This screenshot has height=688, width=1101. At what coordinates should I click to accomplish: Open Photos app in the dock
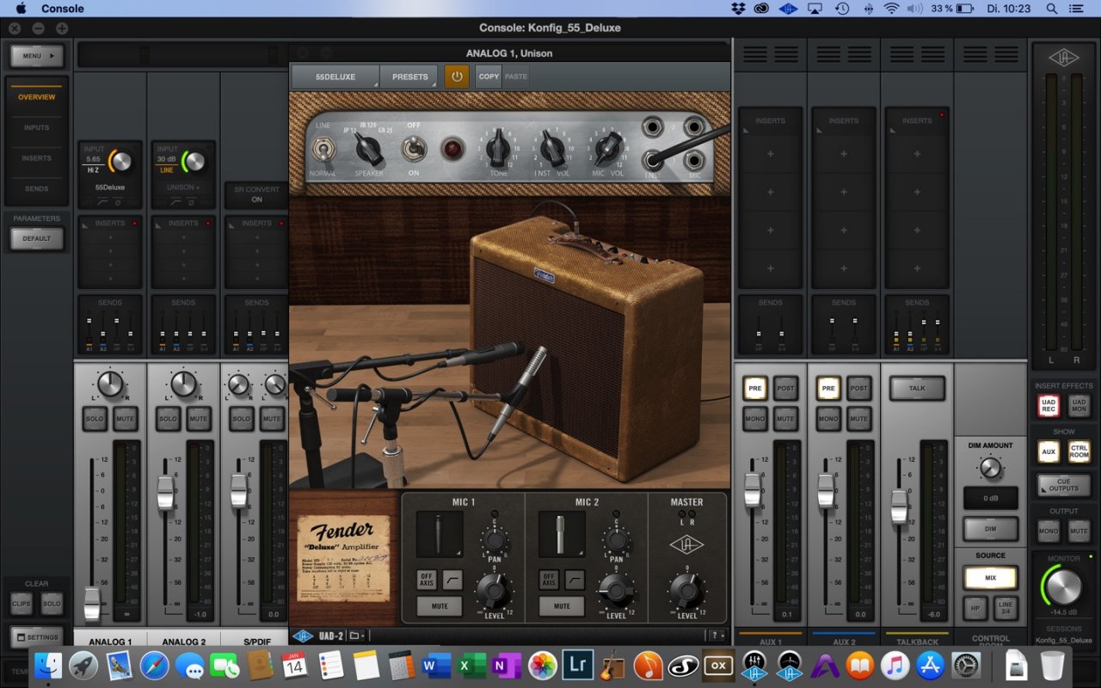[543, 665]
